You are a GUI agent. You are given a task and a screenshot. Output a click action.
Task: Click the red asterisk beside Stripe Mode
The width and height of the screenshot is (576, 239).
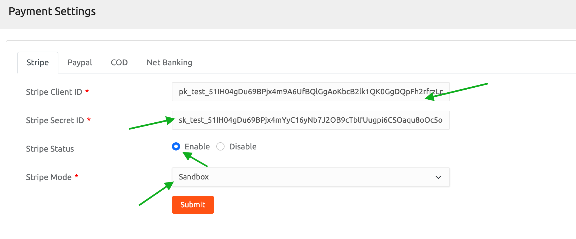click(77, 176)
